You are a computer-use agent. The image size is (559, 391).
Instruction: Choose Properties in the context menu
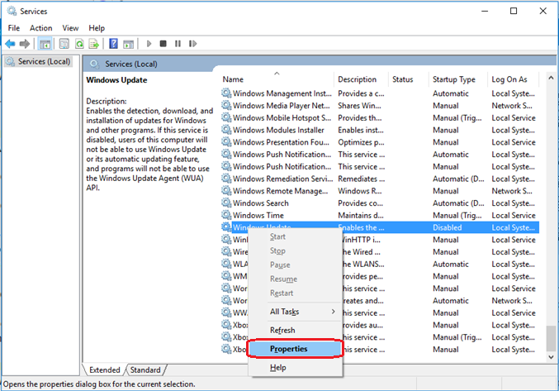point(295,349)
